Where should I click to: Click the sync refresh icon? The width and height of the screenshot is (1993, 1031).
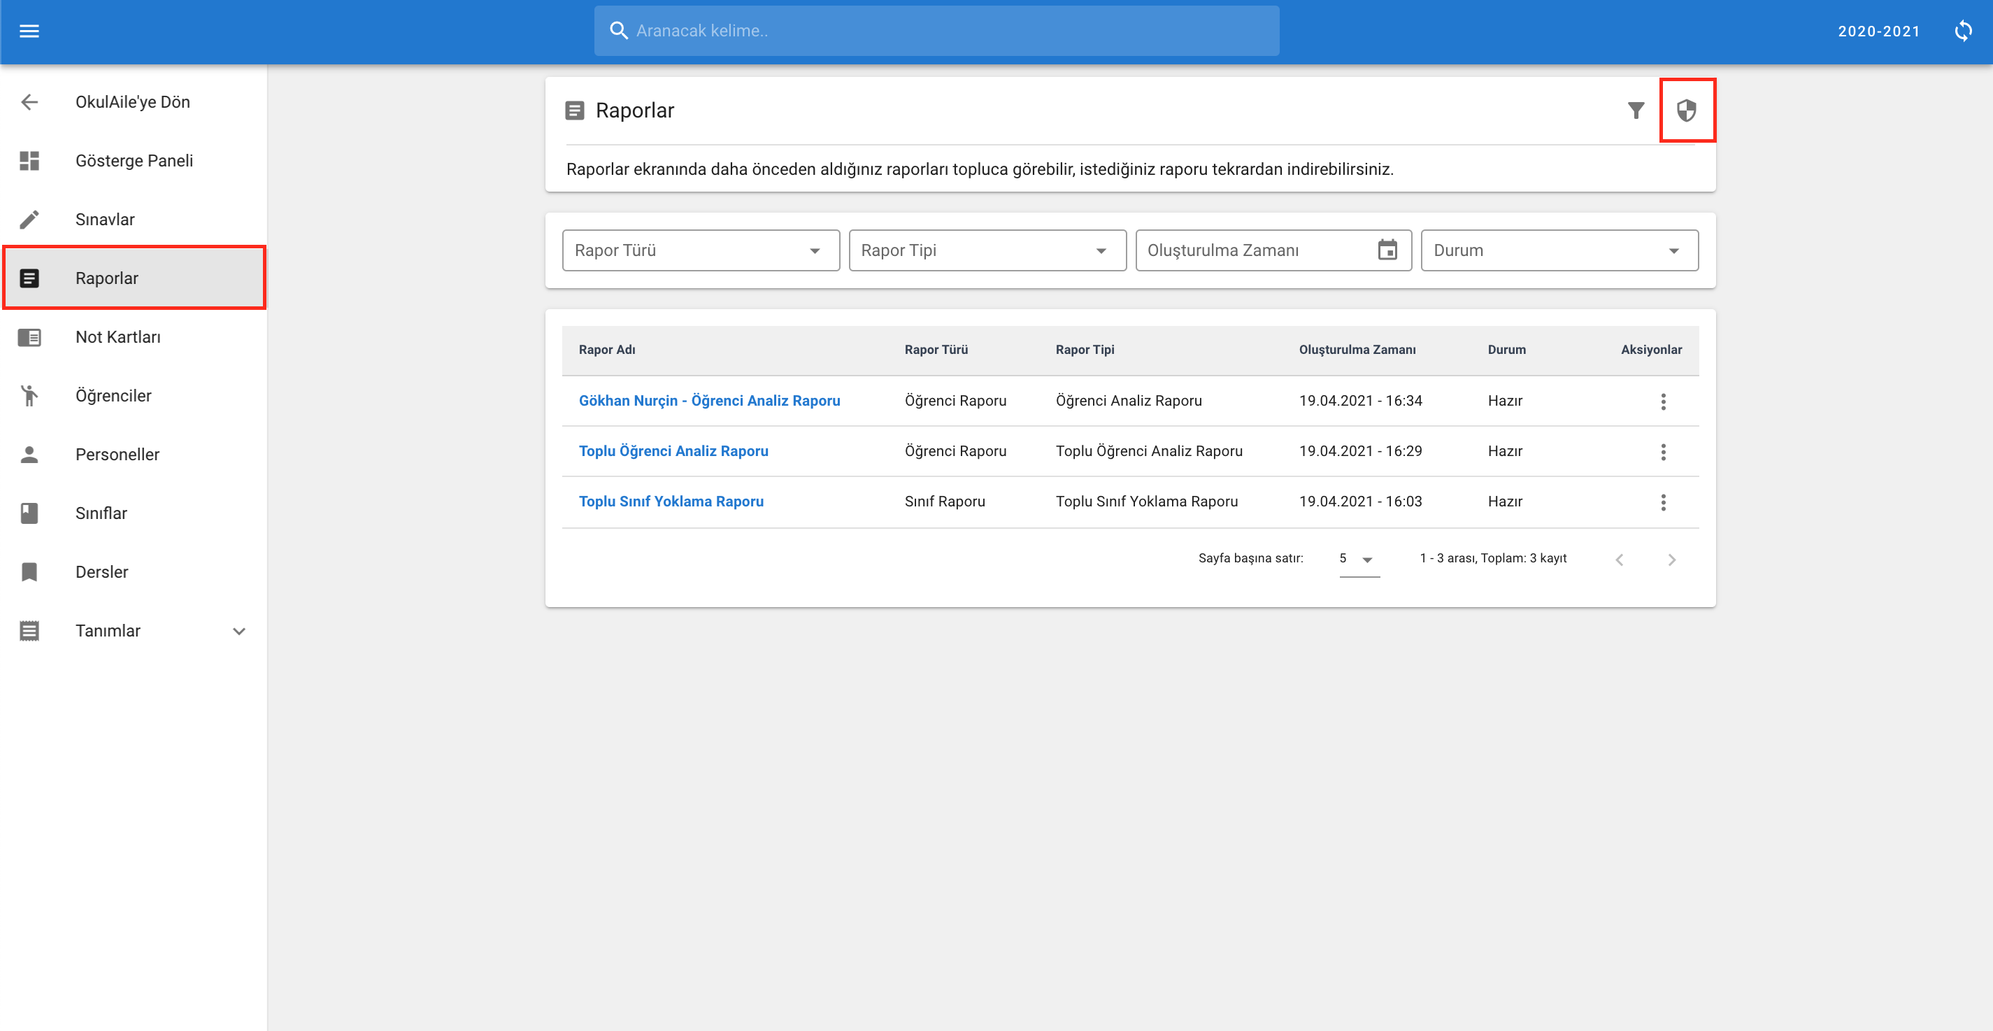pos(1963,31)
